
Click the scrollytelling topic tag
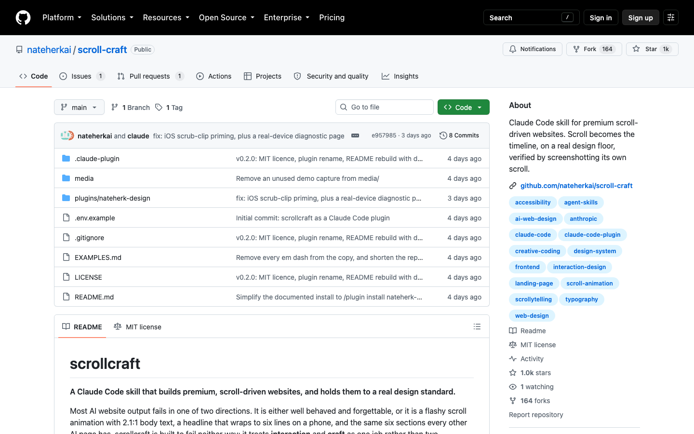(x=533, y=299)
